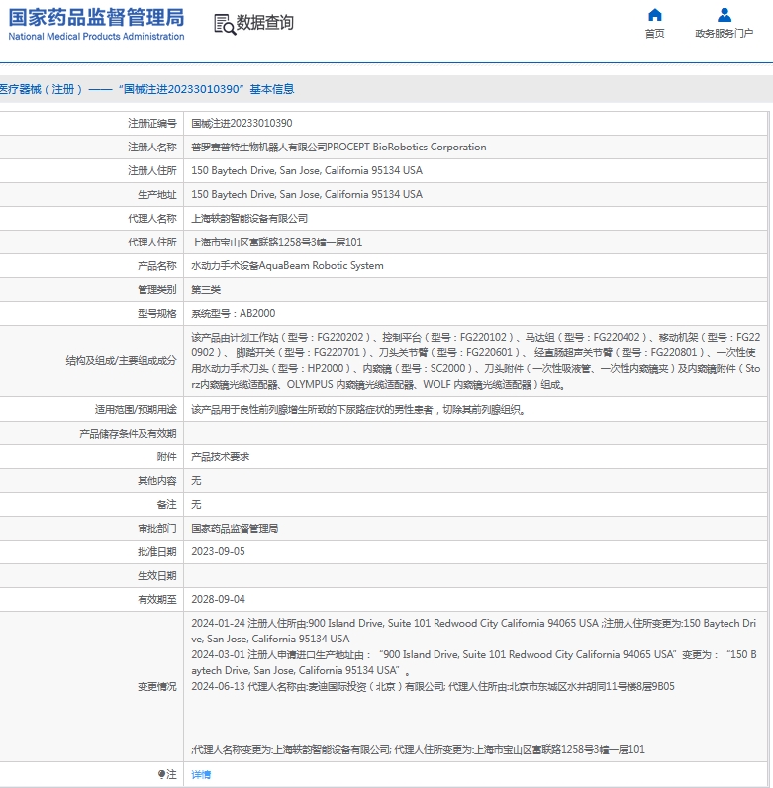The height and width of the screenshot is (788, 773).
Task: Click the 附件 label
Action: click(x=167, y=456)
